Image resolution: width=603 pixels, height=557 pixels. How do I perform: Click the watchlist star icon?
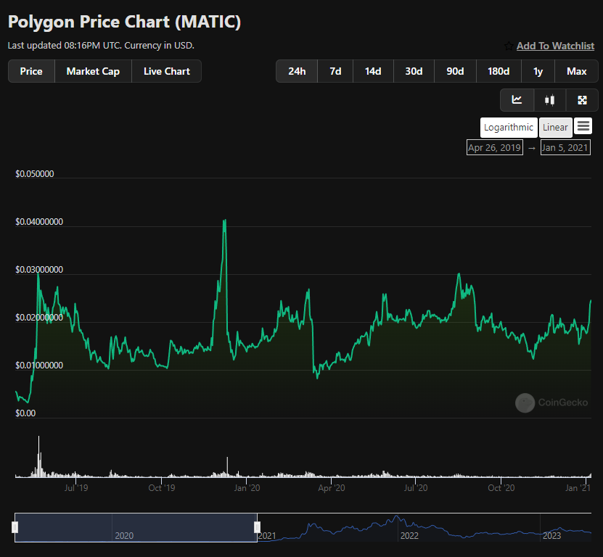[x=509, y=46]
